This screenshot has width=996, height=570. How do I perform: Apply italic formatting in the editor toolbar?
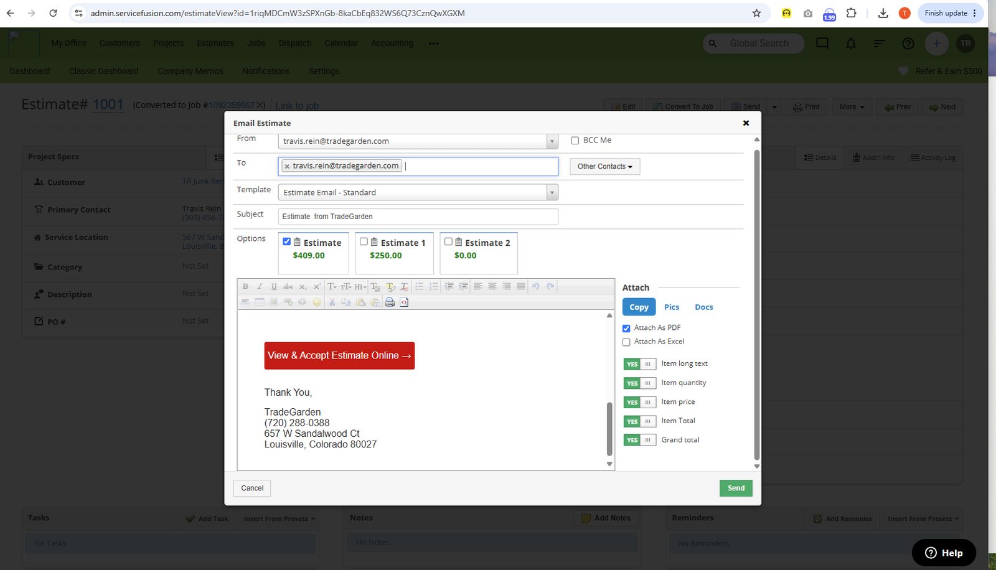point(260,286)
